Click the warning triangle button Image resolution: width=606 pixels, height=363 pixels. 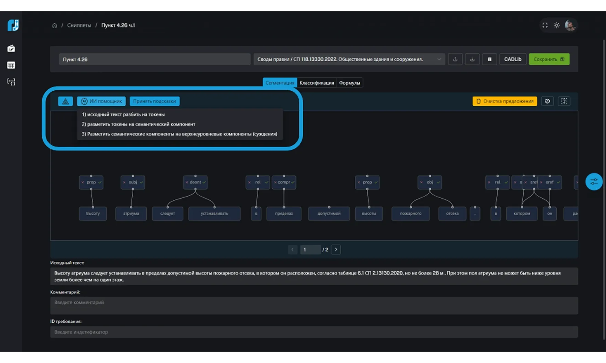click(65, 101)
